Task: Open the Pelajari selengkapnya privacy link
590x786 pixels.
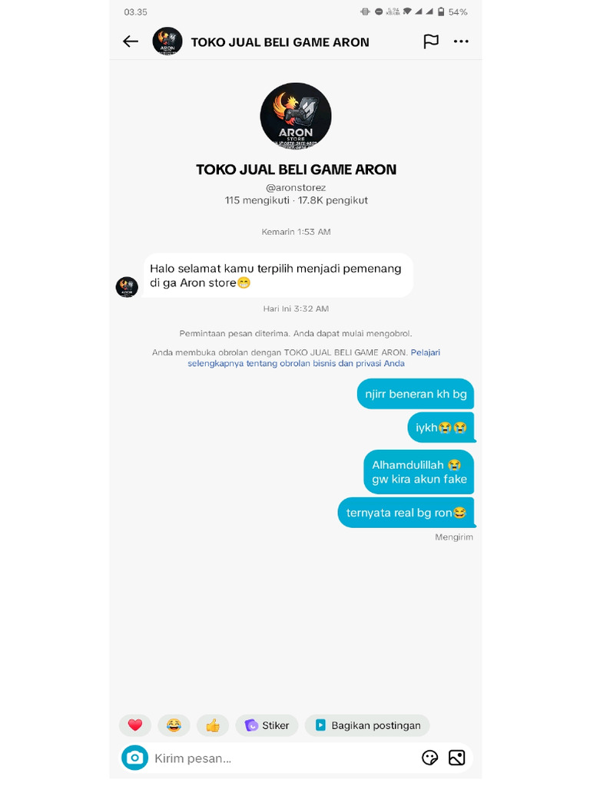Action: (x=296, y=358)
